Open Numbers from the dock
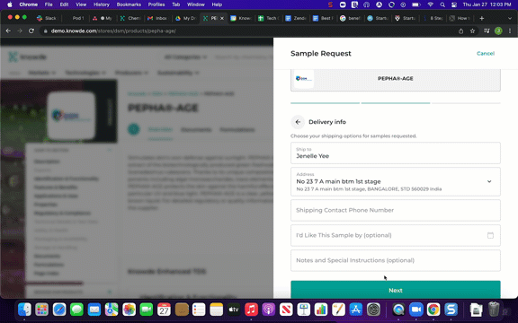This screenshot has width=518, height=323. coord(321,310)
